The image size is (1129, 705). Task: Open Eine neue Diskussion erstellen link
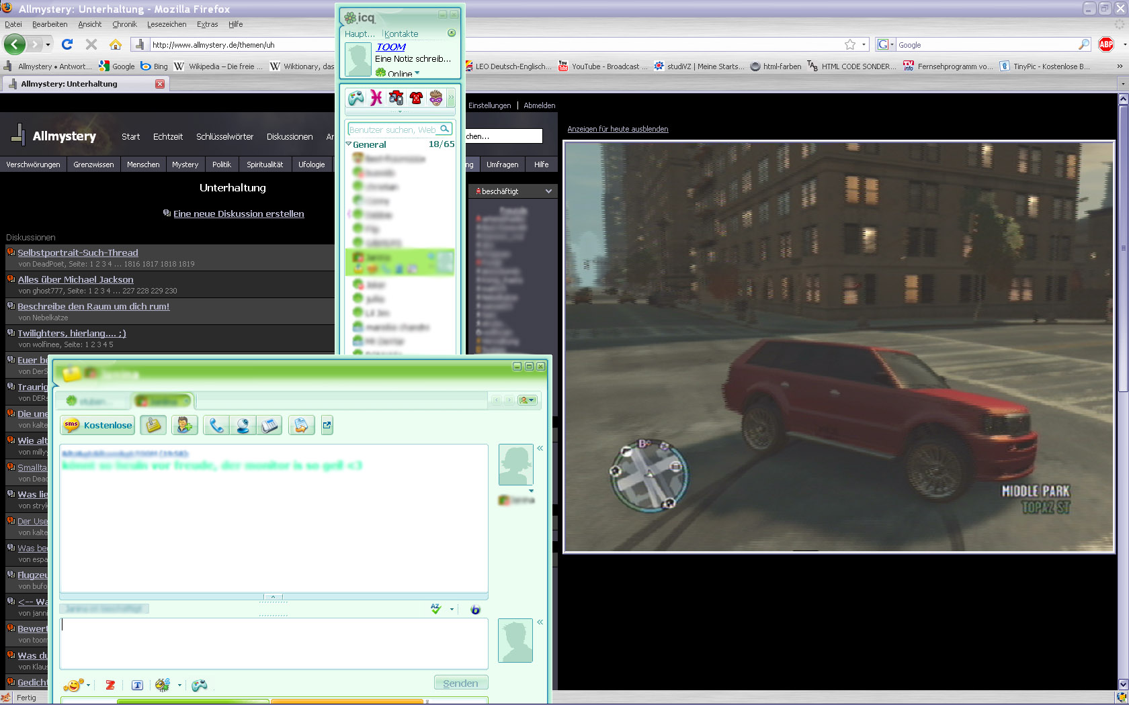click(239, 214)
